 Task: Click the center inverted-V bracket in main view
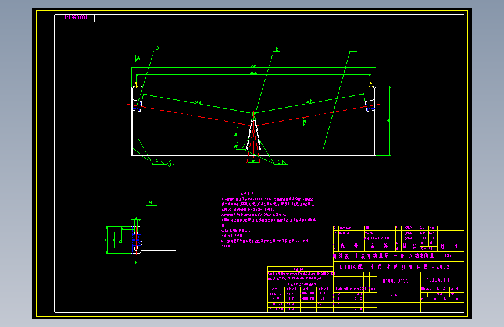(x=253, y=135)
